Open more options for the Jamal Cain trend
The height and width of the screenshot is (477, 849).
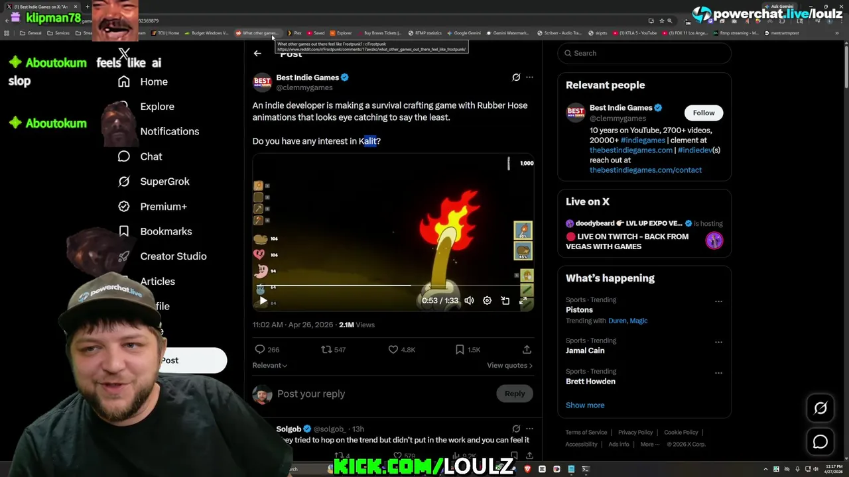coord(718,342)
